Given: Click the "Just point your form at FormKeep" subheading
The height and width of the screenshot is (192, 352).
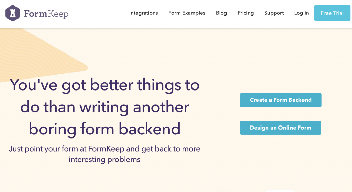Looking at the screenshot, I should pos(66,149).
